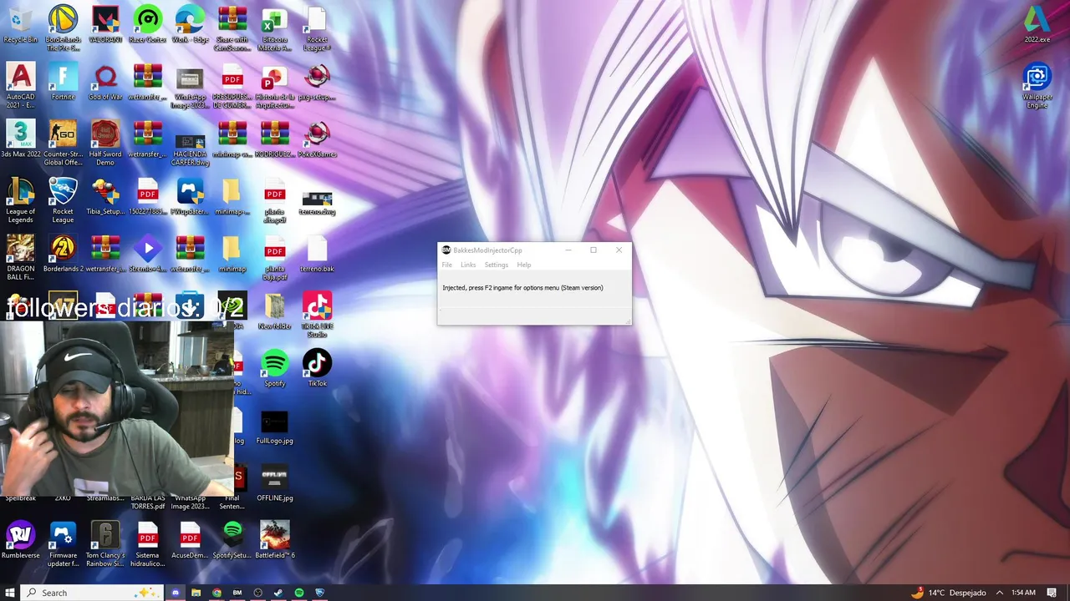Select the FullLogo.jpg image file
Image resolution: width=1070 pixels, height=601 pixels.
point(274,426)
